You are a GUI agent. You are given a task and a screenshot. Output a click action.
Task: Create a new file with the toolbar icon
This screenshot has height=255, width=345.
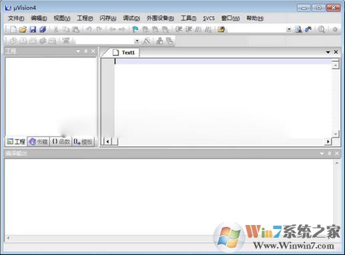point(13,29)
